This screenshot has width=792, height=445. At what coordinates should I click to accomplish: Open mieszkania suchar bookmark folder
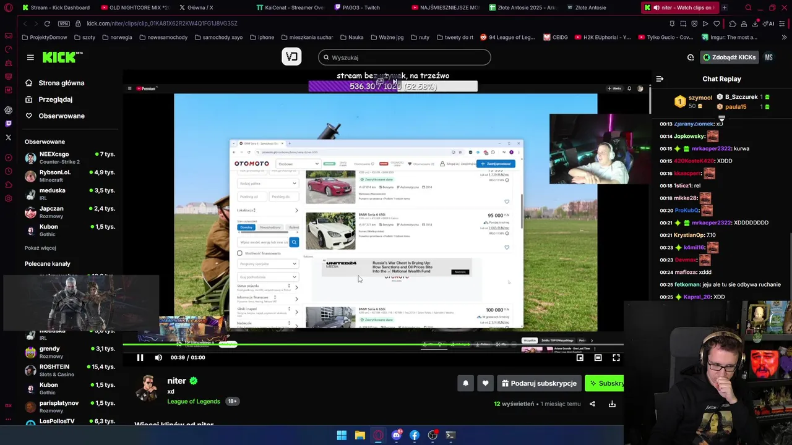307,37
